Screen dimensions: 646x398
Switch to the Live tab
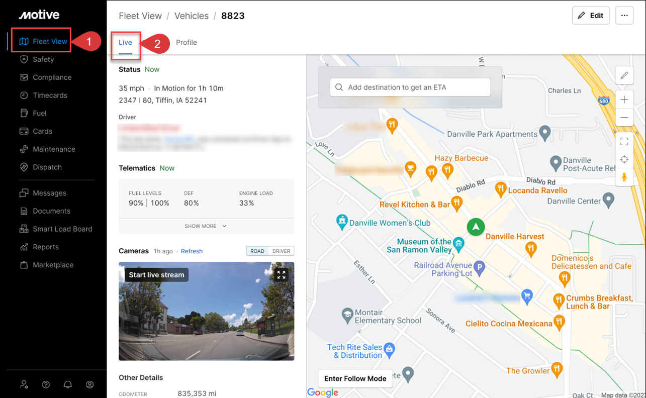(x=125, y=43)
